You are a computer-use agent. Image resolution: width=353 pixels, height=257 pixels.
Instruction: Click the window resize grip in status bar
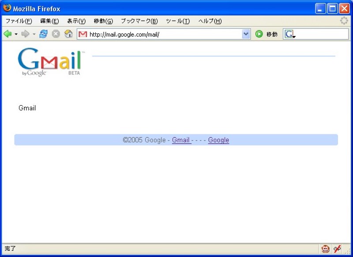pos(348,251)
